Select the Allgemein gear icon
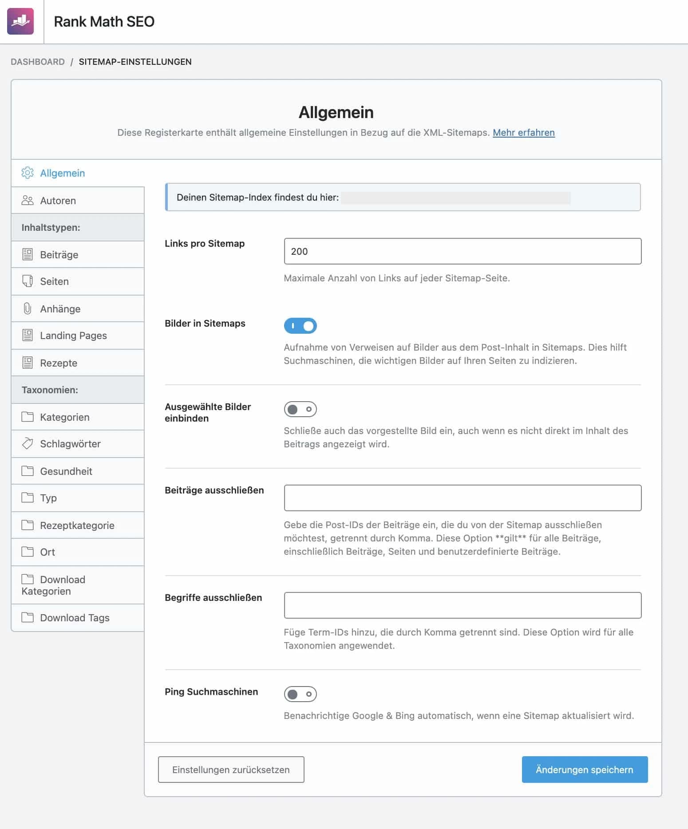 (x=28, y=173)
